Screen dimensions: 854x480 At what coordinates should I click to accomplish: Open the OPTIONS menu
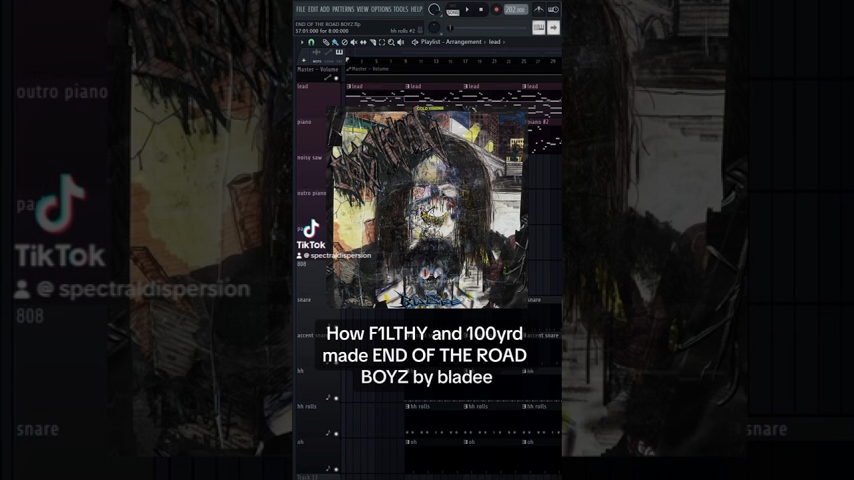pyautogui.click(x=381, y=9)
